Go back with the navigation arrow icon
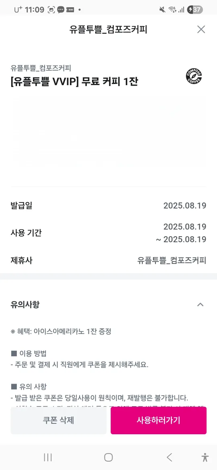Viewport: 217px width, 470px height. tap(169, 457)
